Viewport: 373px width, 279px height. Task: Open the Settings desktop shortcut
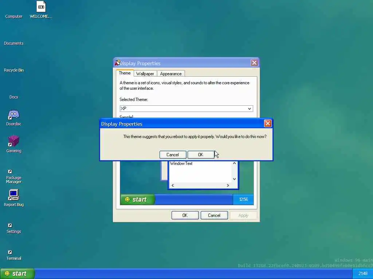[x=13, y=229]
